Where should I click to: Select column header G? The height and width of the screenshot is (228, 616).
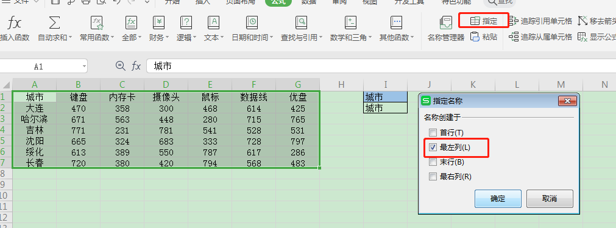tap(298, 85)
